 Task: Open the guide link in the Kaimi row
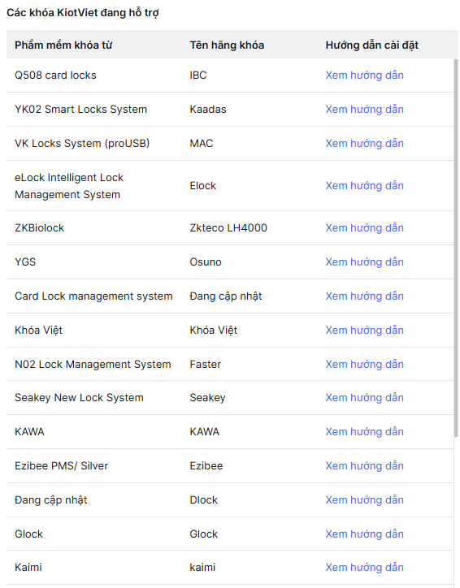point(364,568)
